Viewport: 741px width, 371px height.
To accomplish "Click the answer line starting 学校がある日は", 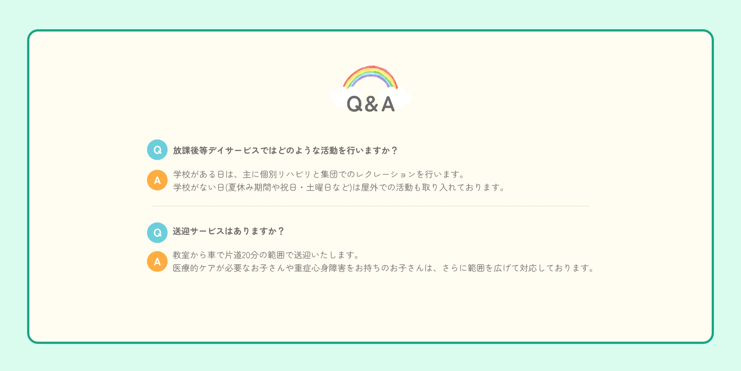I will pyautogui.click(x=318, y=175).
